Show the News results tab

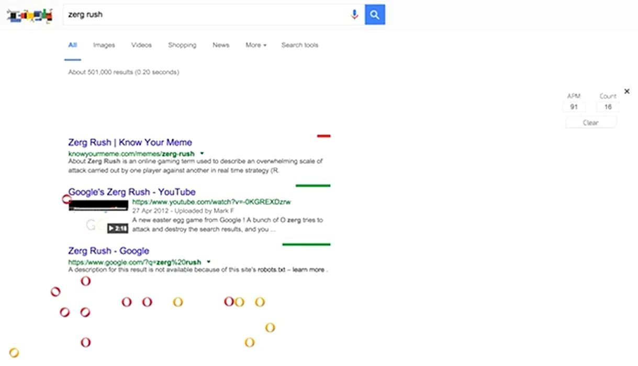coord(221,45)
